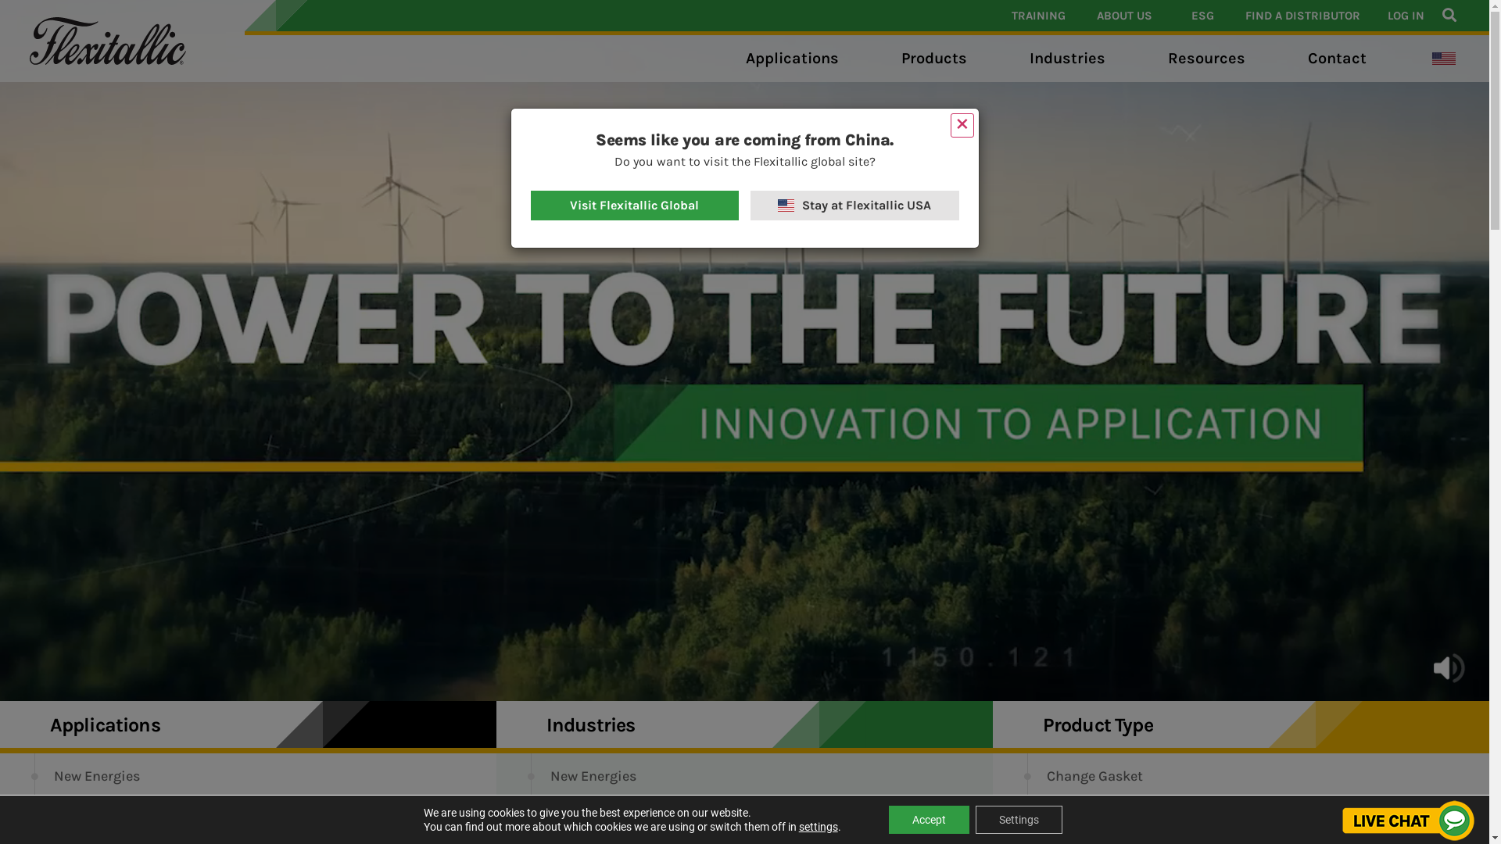Follow the settings link in cookie notice
The height and width of the screenshot is (844, 1501).
pyautogui.click(x=818, y=827)
